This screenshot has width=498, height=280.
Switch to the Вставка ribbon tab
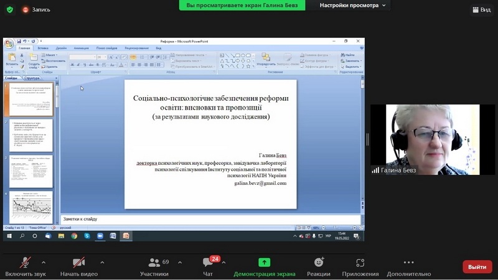(x=43, y=49)
